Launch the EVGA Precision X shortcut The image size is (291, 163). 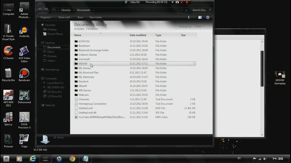pos(24,120)
